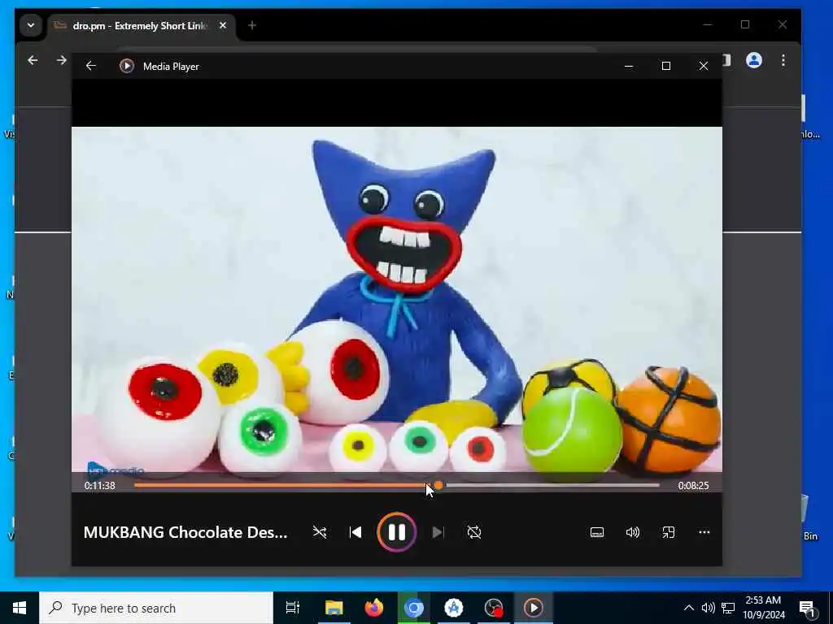Switch to Media Player on taskbar
Image resolution: width=833 pixels, height=624 pixels.
tap(534, 608)
